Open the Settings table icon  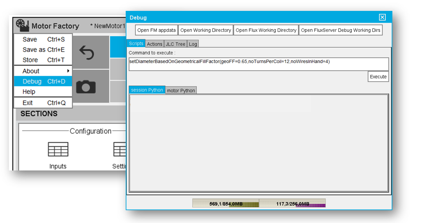[119, 149]
